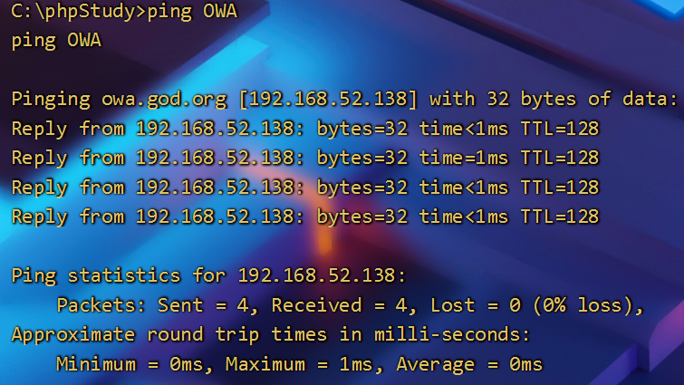684x385 pixels.
Task: Click the bracketed IP address [192.168.52.138]
Action: (328, 99)
